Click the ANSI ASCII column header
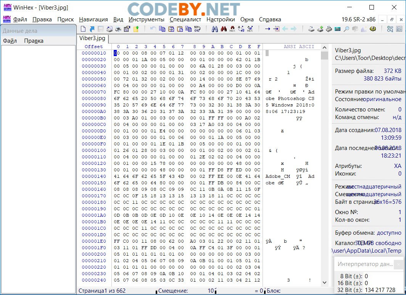Screen dimensions: 406x295 coord(299,47)
